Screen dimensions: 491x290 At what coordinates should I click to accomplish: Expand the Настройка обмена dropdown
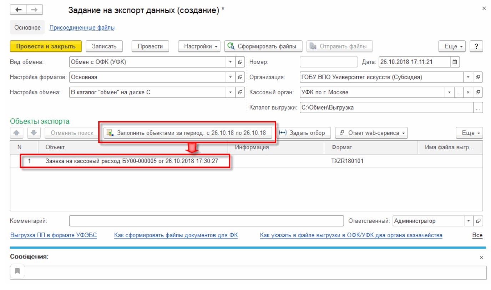pos(231,92)
